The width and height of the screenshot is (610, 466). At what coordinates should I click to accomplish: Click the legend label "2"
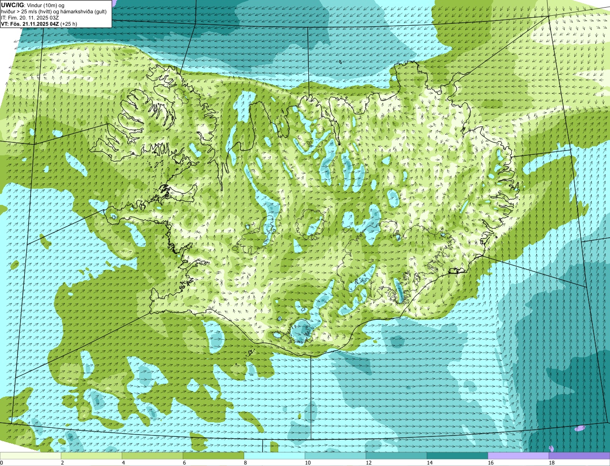click(62, 463)
